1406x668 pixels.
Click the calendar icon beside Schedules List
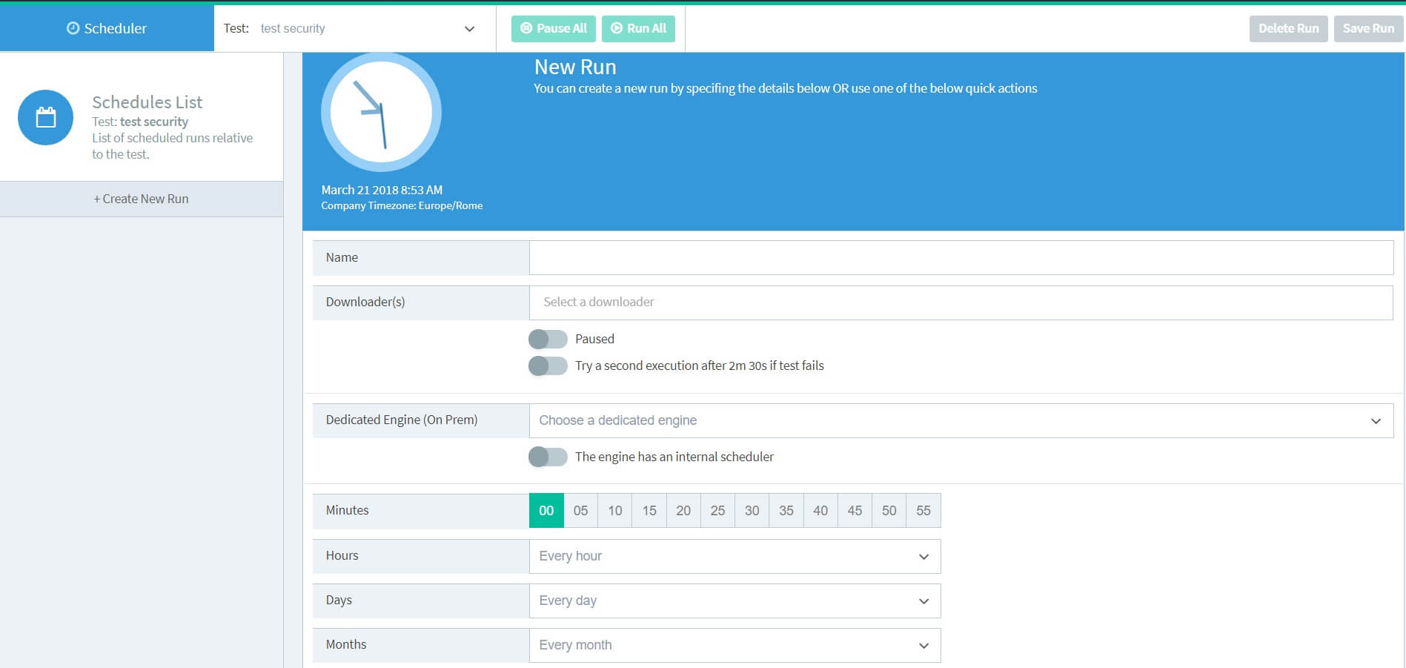pyautogui.click(x=45, y=118)
